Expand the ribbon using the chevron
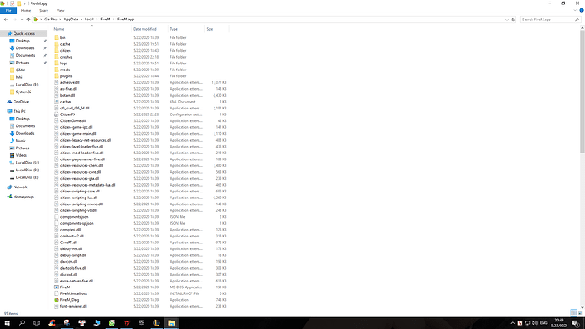Image resolution: width=585 pixels, height=329 pixels. coord(575,11)
